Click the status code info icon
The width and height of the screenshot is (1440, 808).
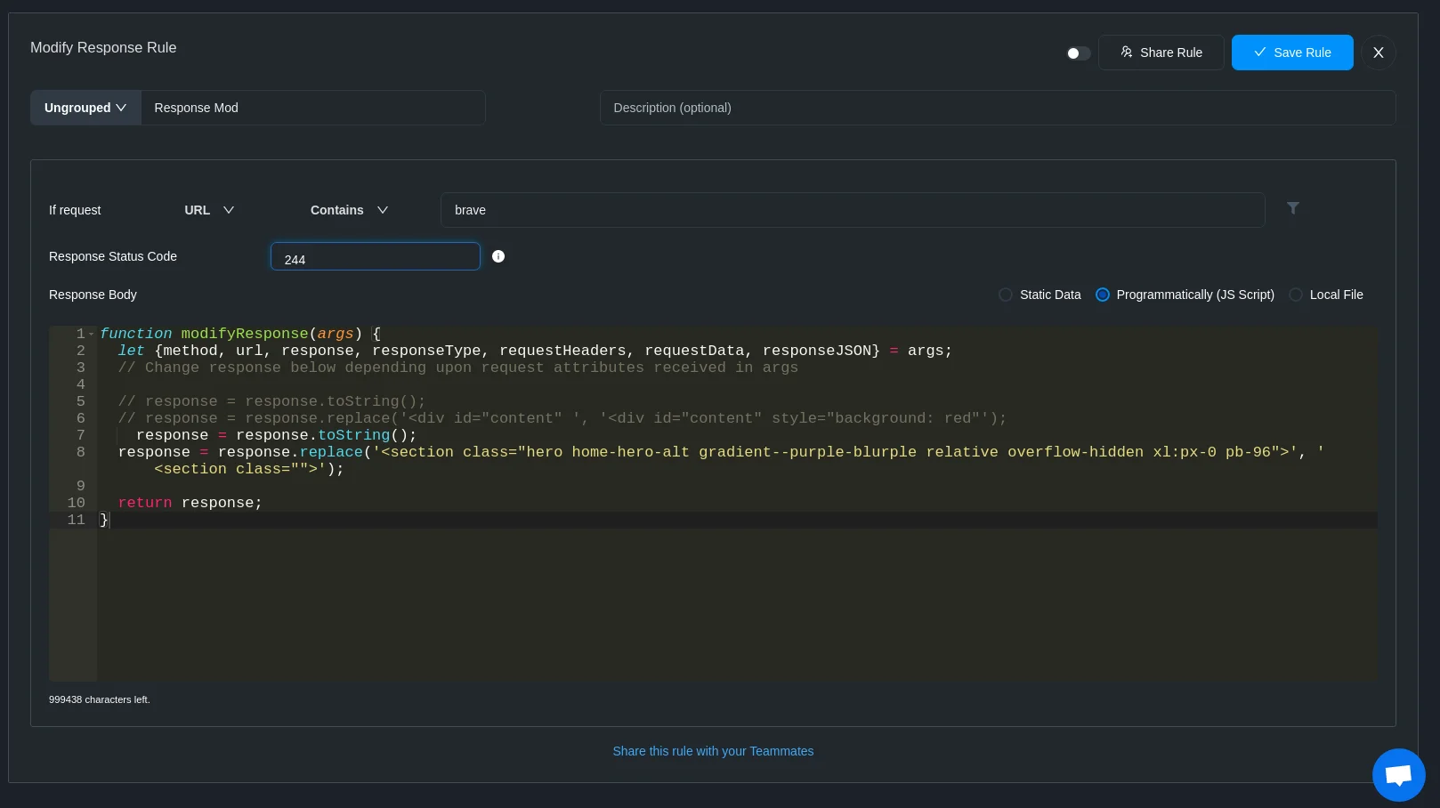498,256
